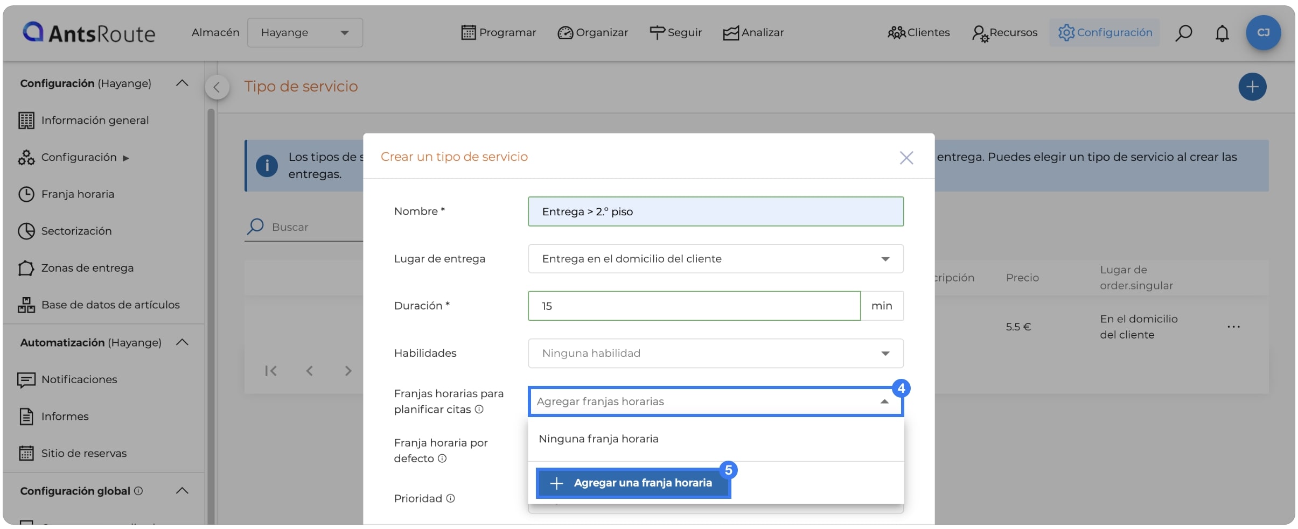Click the blue info banner icon
Screen dimensions: 1298x529
[x=267, y=166]
